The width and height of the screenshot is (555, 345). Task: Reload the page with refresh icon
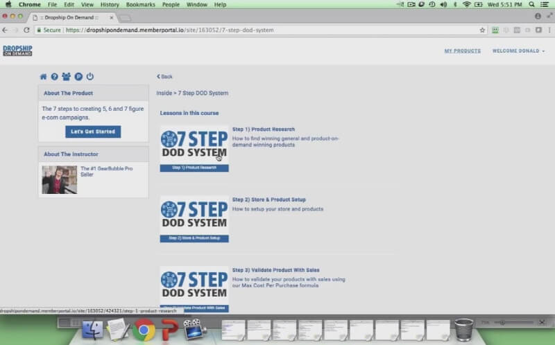26,30
